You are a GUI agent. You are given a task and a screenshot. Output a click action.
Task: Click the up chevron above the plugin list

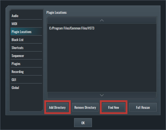point(102,20)
